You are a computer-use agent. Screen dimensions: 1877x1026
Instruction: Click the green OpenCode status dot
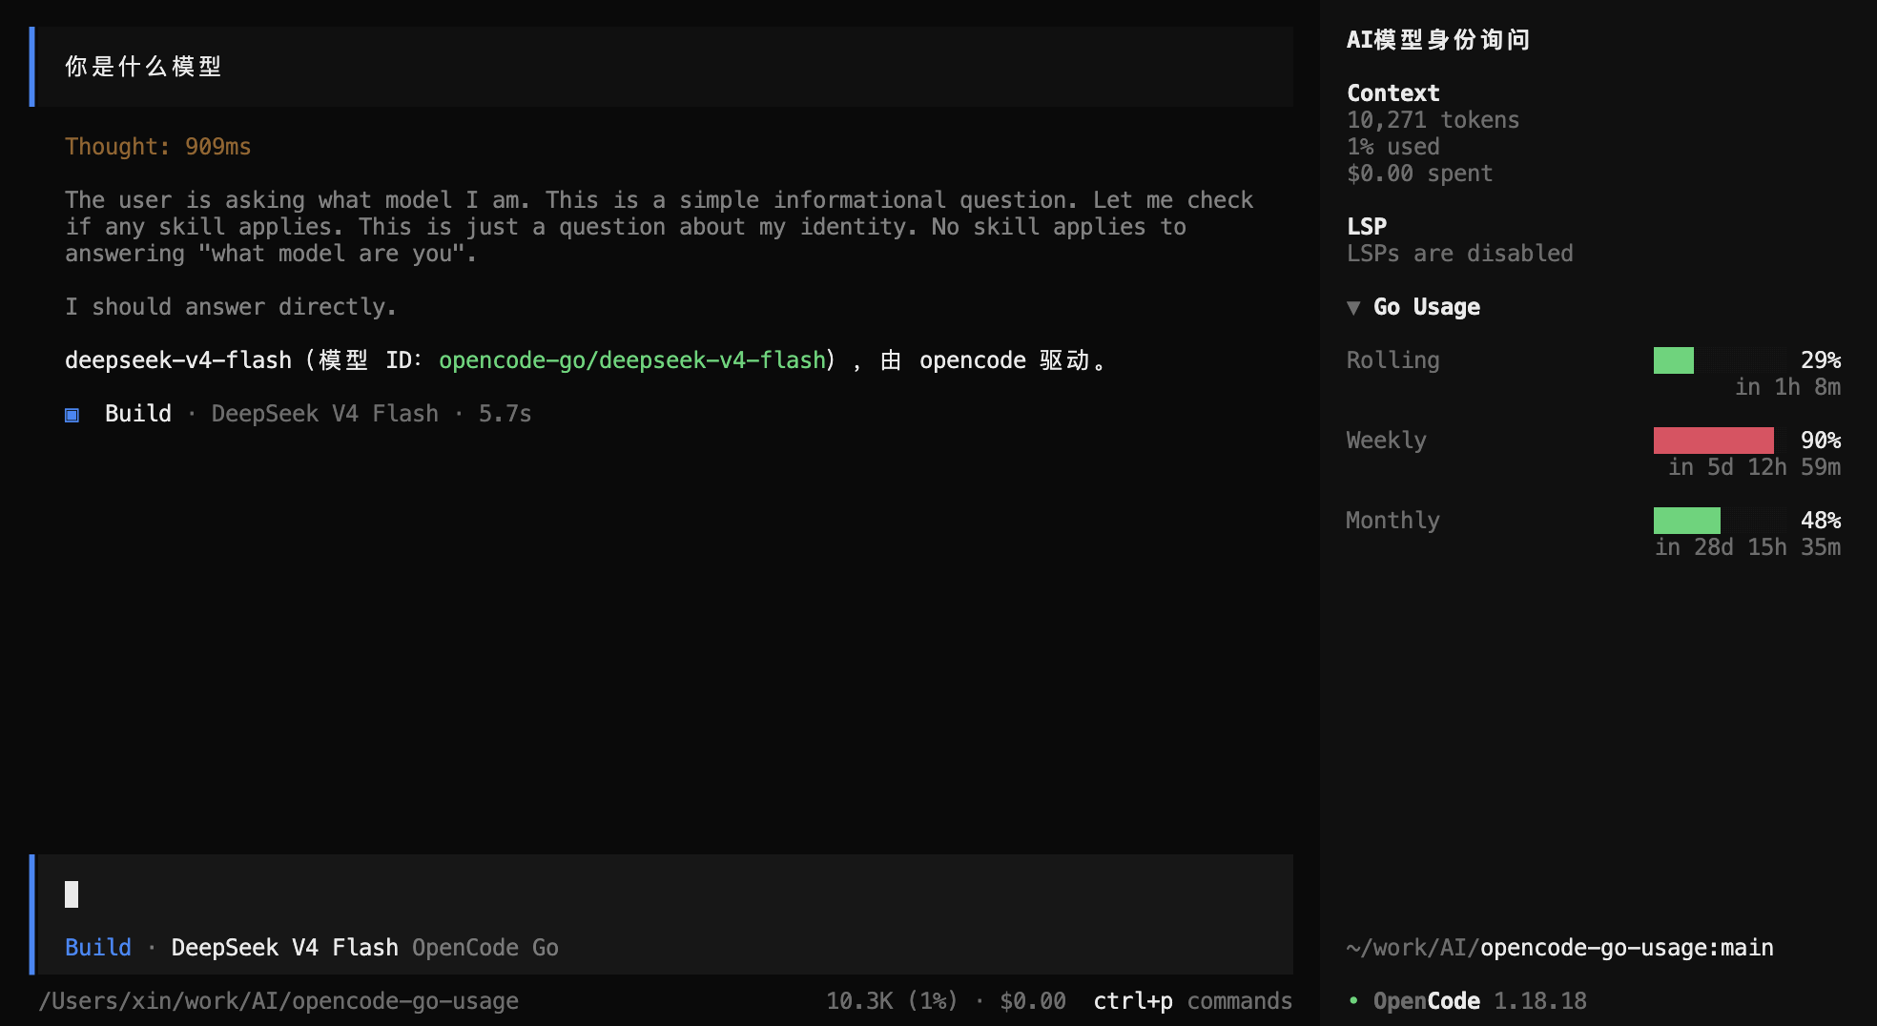click(1353, 1000)
